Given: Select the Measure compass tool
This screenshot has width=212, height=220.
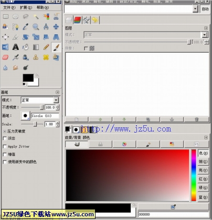Looking at the screenshot, I should (x=46, y=27).
